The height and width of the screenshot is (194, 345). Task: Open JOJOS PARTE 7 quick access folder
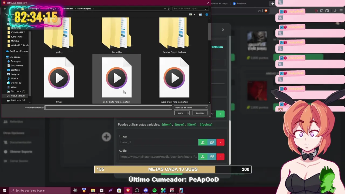tap(18, 32)
